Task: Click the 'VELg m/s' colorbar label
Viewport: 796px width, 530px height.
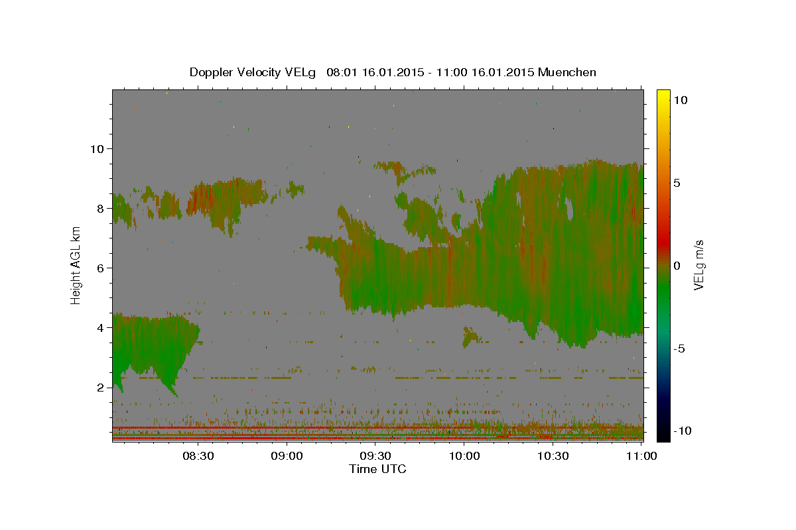Action: pyautogui.click(x=698, y=265)
